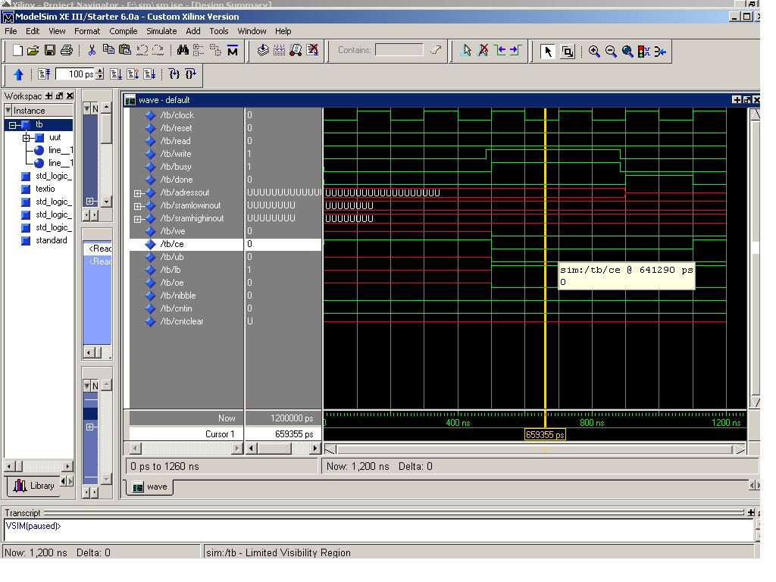776x582 pixels.
Task: Click the Compile toolbar icon
Action: [x=263, y=50]
